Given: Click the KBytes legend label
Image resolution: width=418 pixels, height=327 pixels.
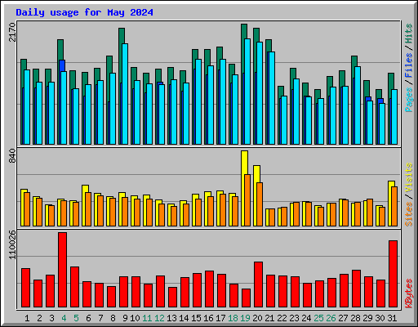Looking at the screenshot, I should pyautogui.click(x=409, y=293).
